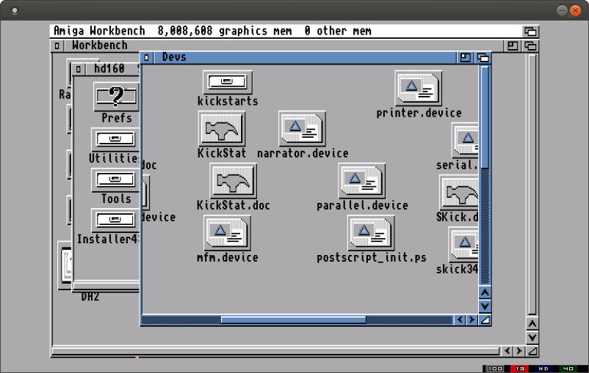Click Devs window up scroll arrow
This screenshot has width=589, height=373.
tap(485, 292)
